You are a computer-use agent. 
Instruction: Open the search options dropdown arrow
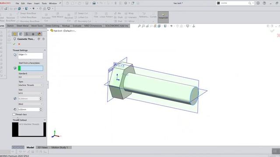(253, 3)
